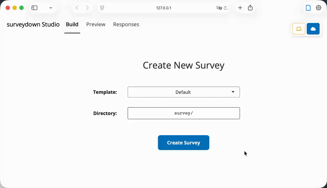
Task: Show the Safari sidebar
Action: click(x=34, y=8)
